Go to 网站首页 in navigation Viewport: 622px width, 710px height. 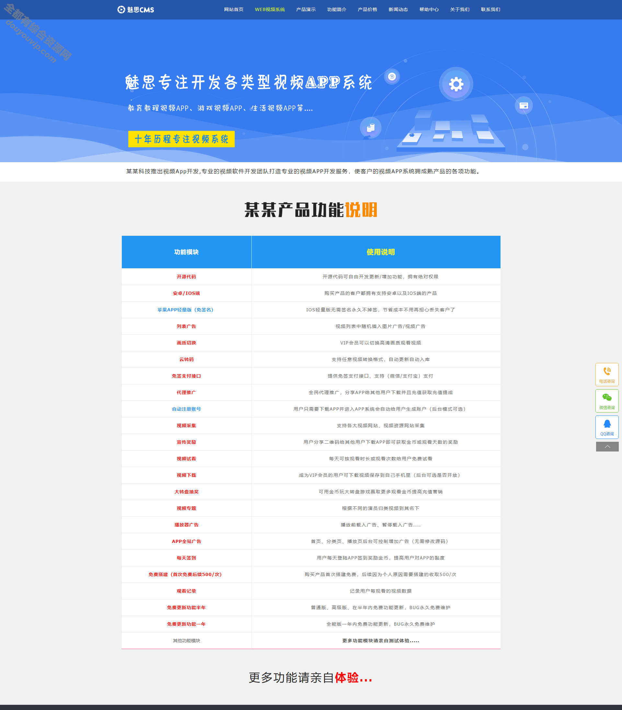[x=234, y=9]
